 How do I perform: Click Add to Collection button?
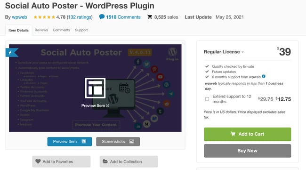click(x=129, y=162)
